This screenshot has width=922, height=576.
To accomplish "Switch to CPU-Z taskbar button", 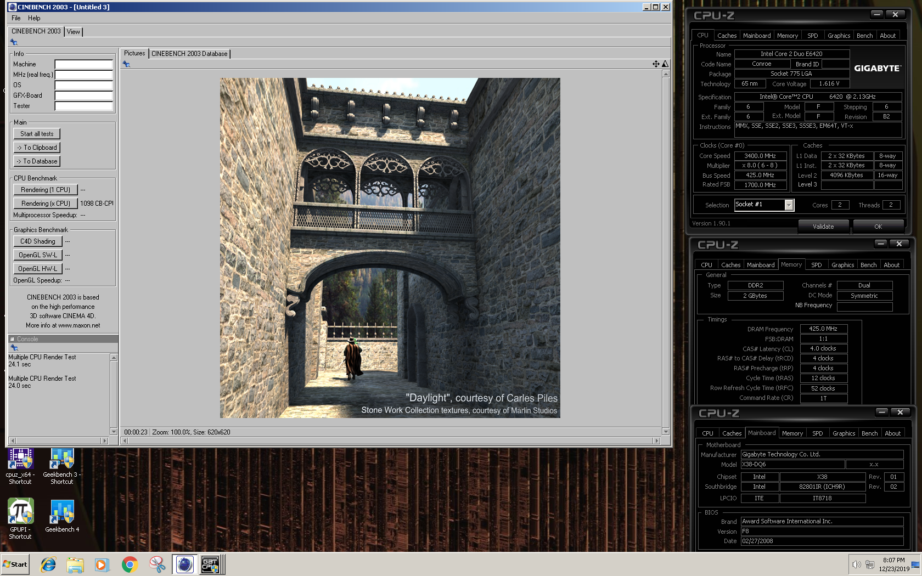I will tap(211, 564).
